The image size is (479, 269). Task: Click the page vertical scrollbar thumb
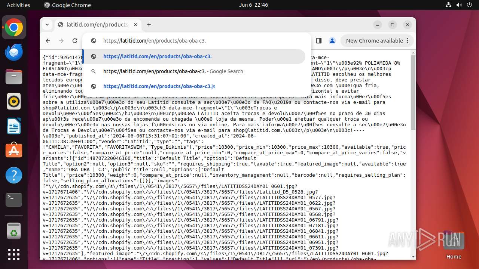413,93
